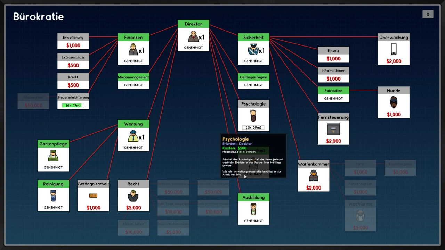Click GENEHMIGT under Reinigung
Viewport: 445px width, 250px height.
[53, 207]
